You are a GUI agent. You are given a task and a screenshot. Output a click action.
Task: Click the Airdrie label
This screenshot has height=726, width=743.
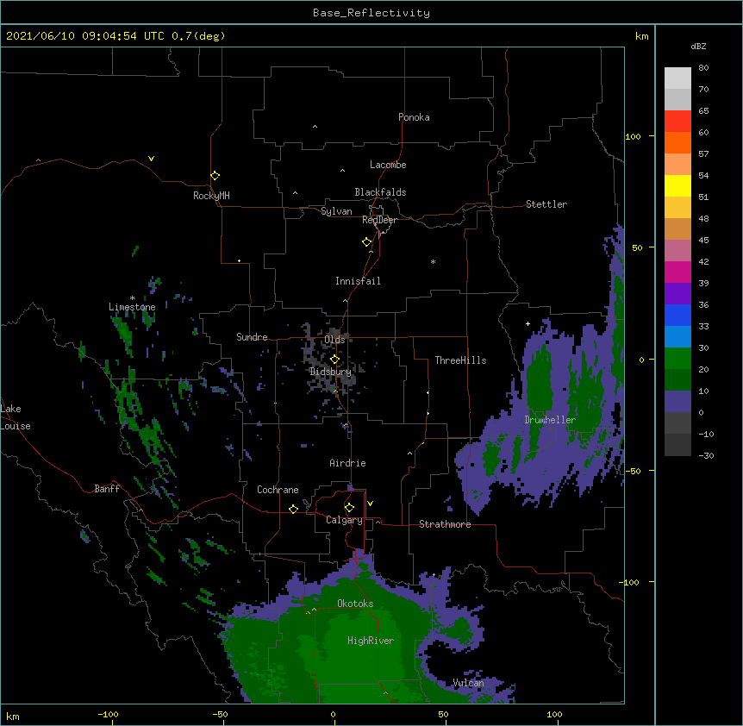click(x=347, y=463)
